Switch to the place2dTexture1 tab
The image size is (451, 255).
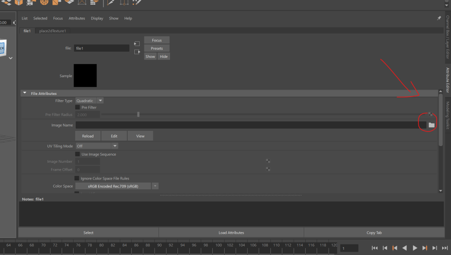pos(52,31)
